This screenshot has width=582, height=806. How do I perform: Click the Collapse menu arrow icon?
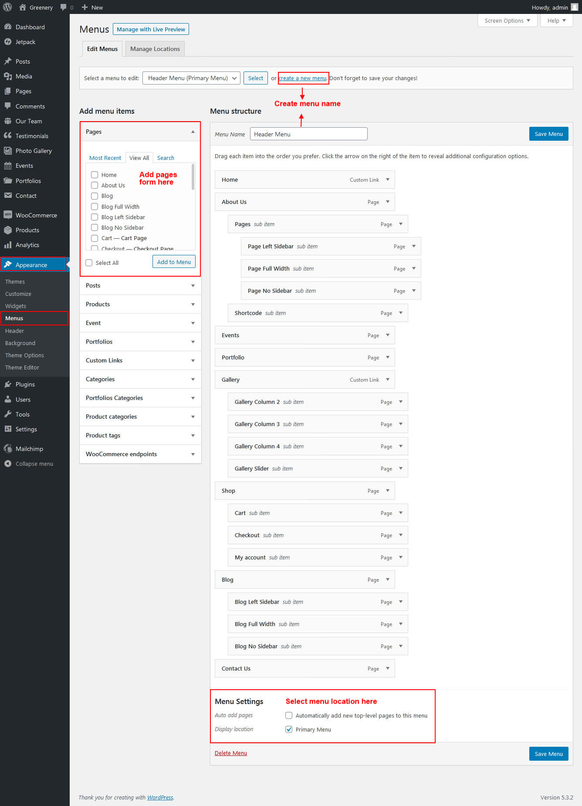(x=7, y=464)
